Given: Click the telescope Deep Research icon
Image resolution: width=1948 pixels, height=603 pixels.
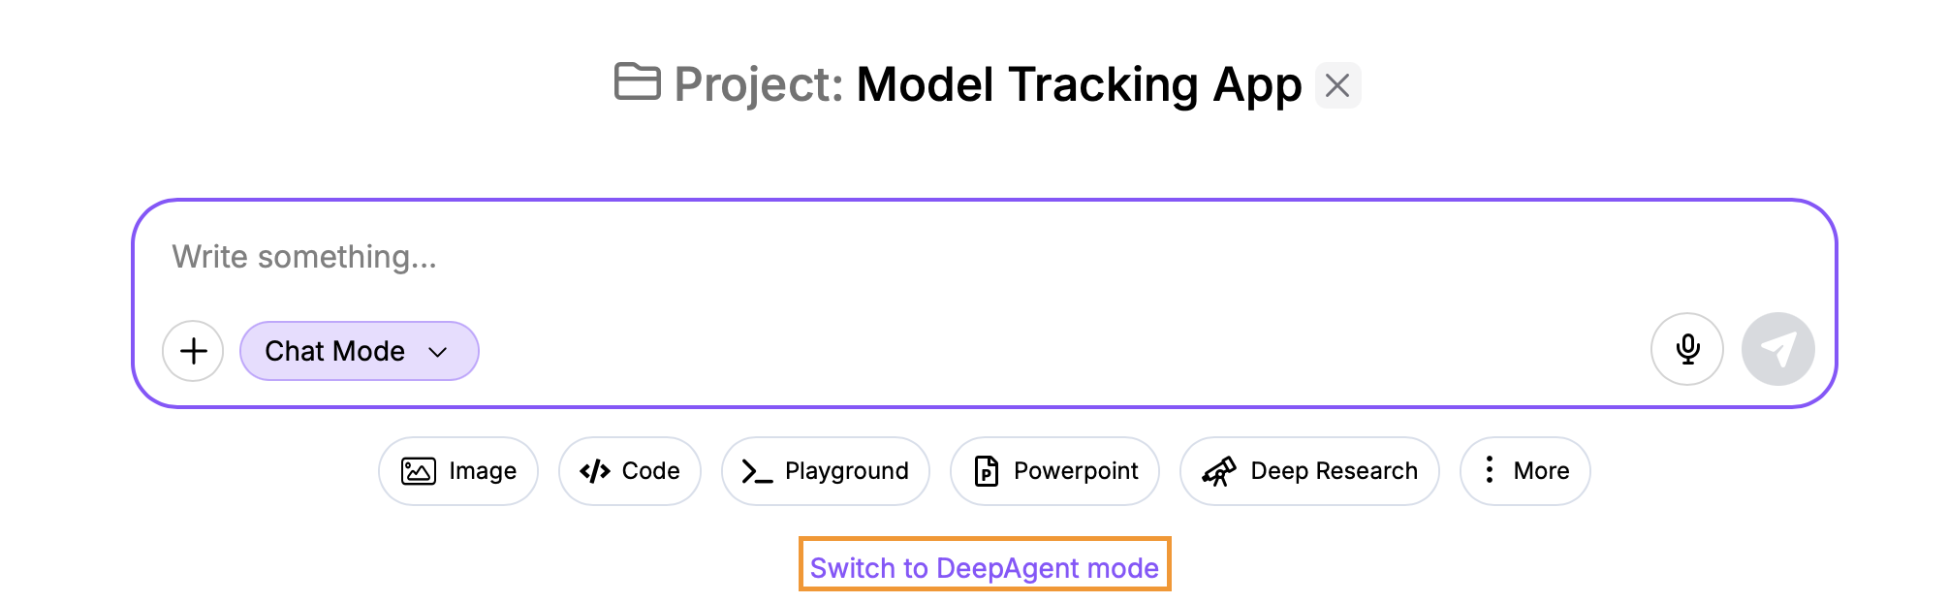Looking at the screenshot, I should [1218, 471].
